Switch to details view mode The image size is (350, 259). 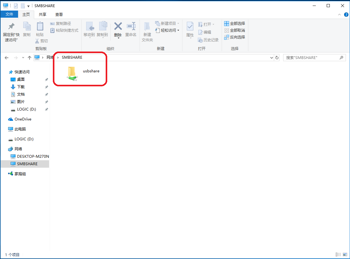[338, 255]
